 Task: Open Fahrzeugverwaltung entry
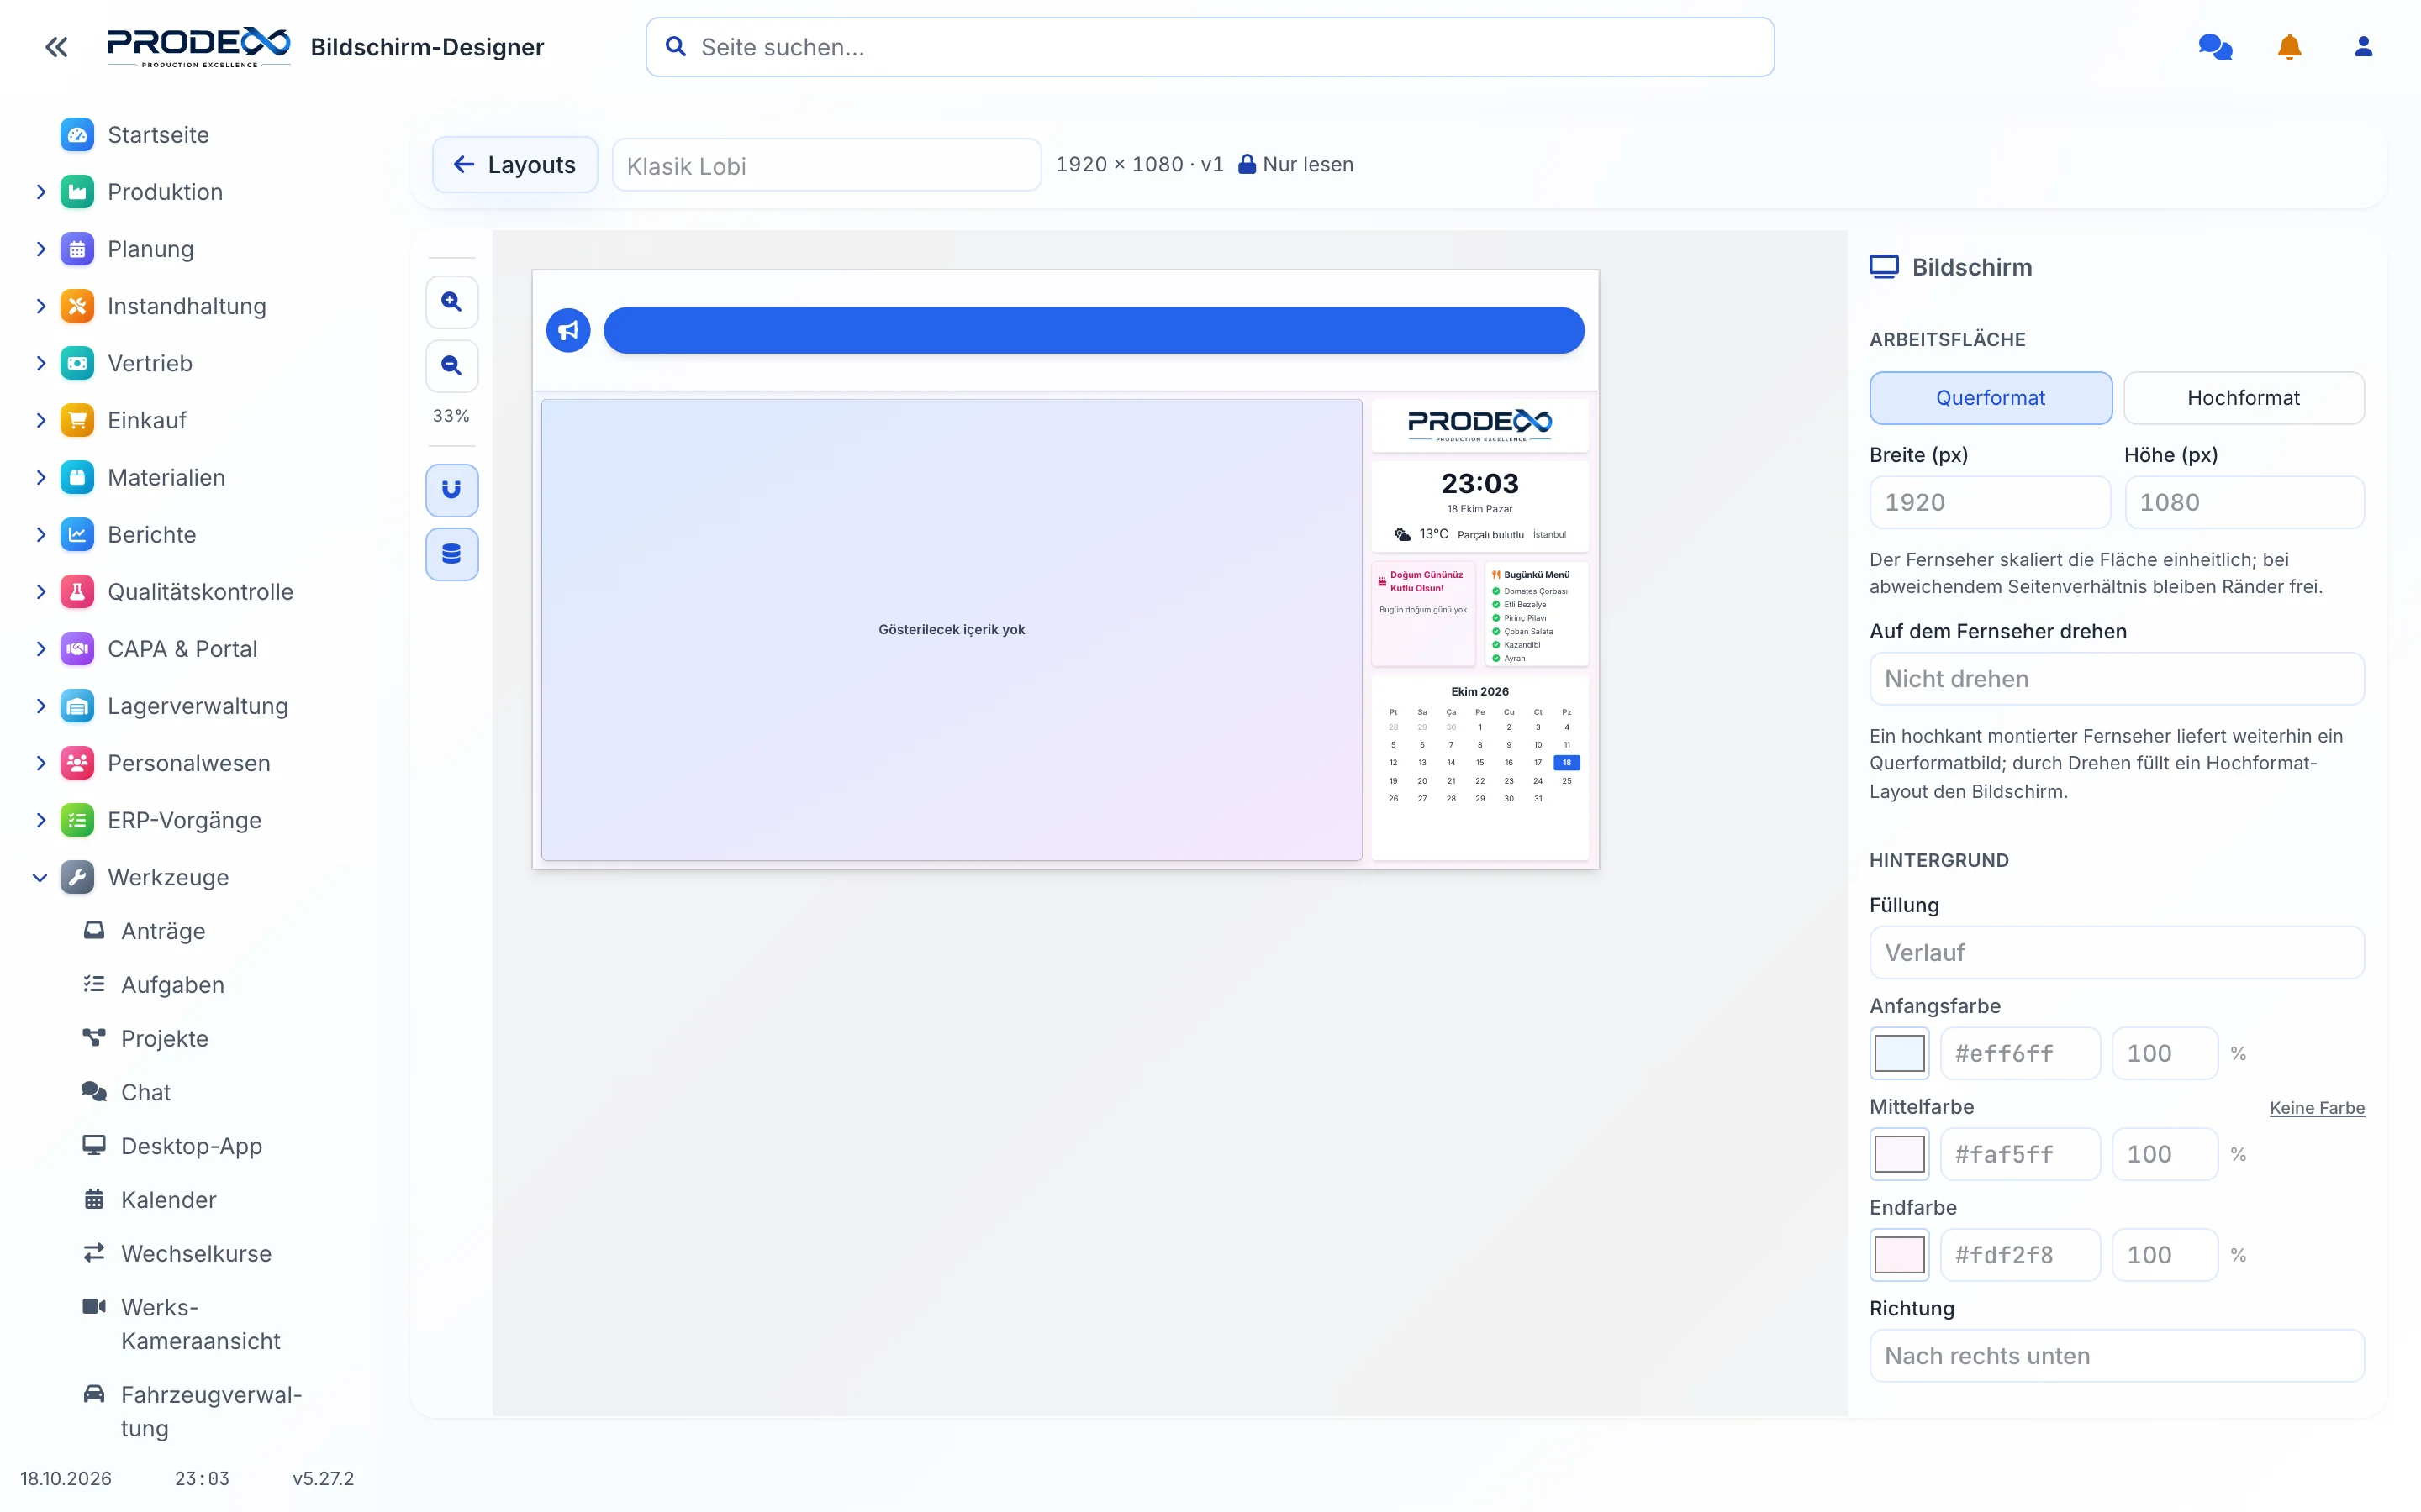(x=210, y=1411)
